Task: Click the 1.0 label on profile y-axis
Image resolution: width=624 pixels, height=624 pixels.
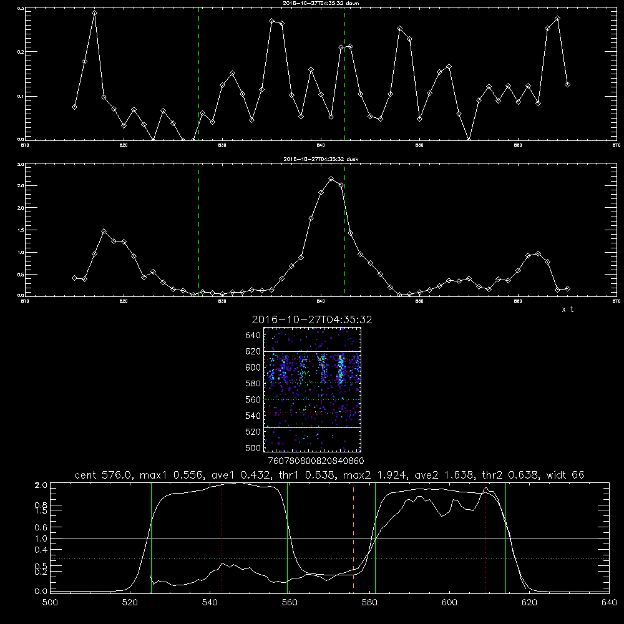Action: point(41,539)
